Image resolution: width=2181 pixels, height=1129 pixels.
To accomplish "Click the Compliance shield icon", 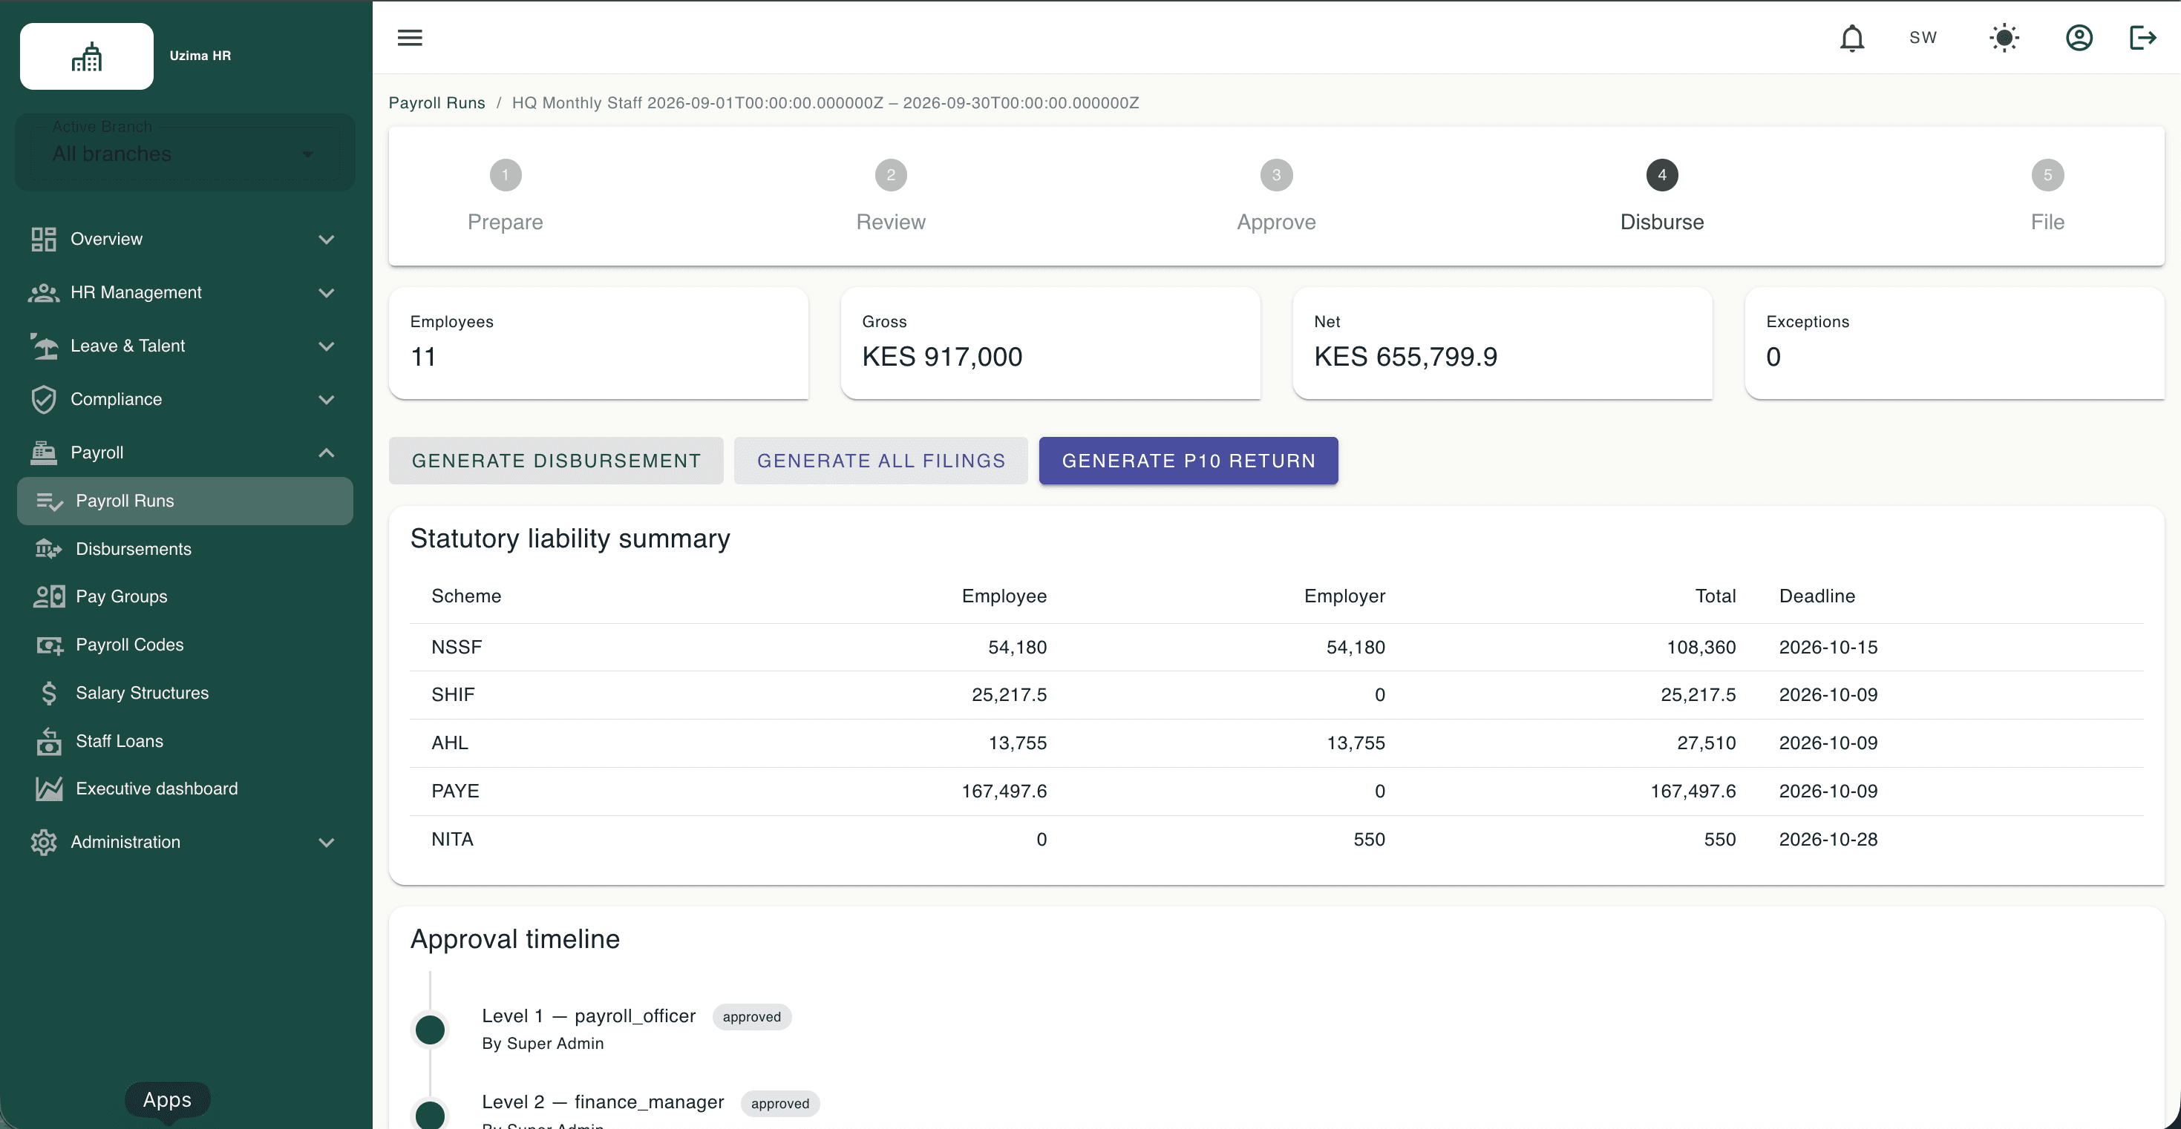I will click(x=43, y=400).
